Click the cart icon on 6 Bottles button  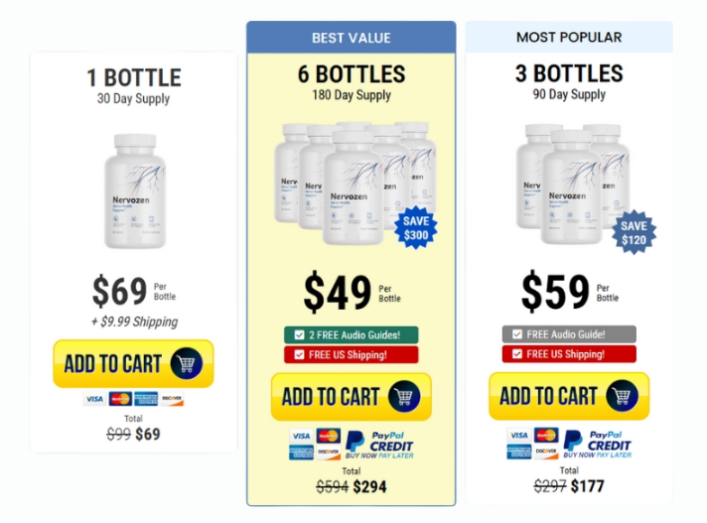point(404,396)
